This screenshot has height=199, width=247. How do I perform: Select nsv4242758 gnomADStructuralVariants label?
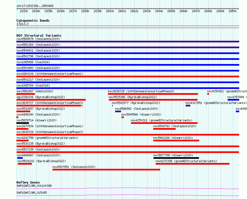[x=47, y=138]
